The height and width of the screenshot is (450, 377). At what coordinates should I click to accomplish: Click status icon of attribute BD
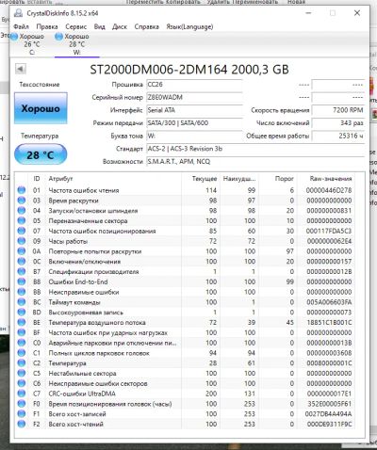click(22, 313)
